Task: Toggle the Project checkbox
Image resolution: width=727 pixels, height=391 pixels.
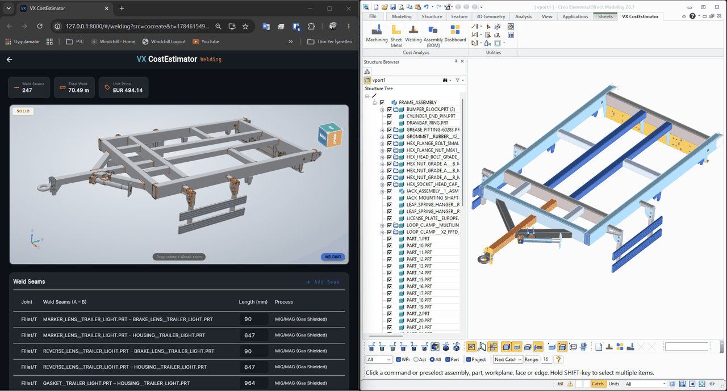Action: pyautogui.click(x=469, y=359)
